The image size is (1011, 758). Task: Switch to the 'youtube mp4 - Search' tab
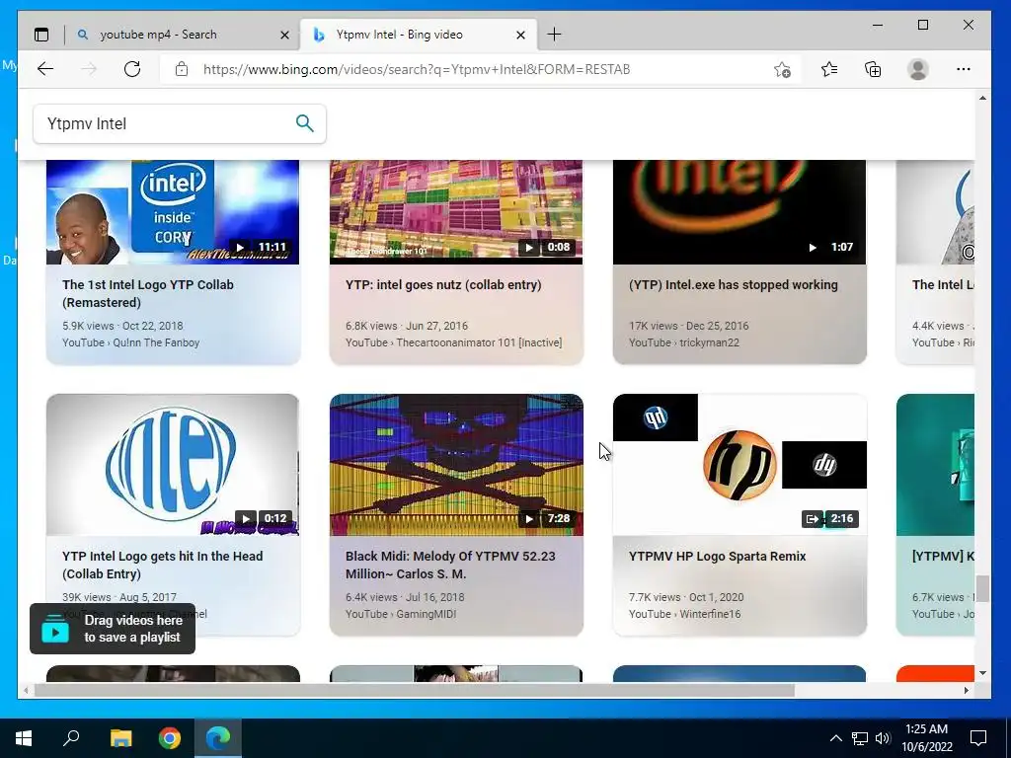click(184, 35)
